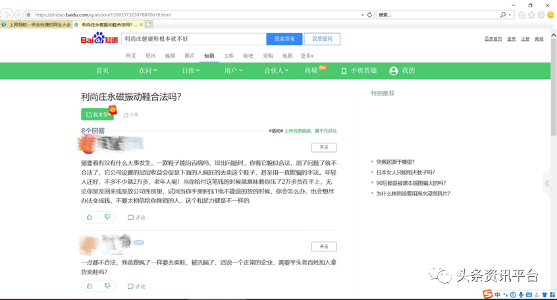Open the Favorites star icon

tap(531, 15)
